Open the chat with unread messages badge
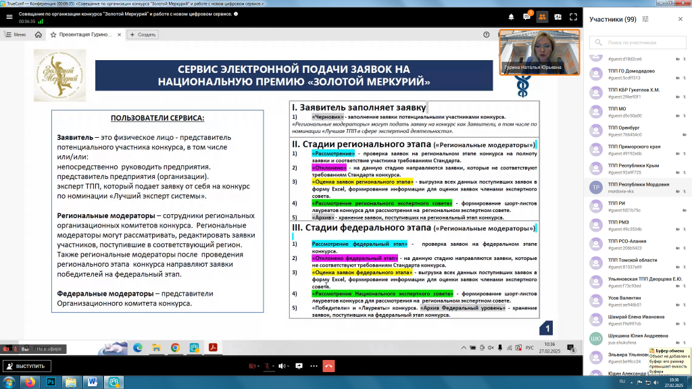This screenshot has height=389, width=692. coord(526,17)
